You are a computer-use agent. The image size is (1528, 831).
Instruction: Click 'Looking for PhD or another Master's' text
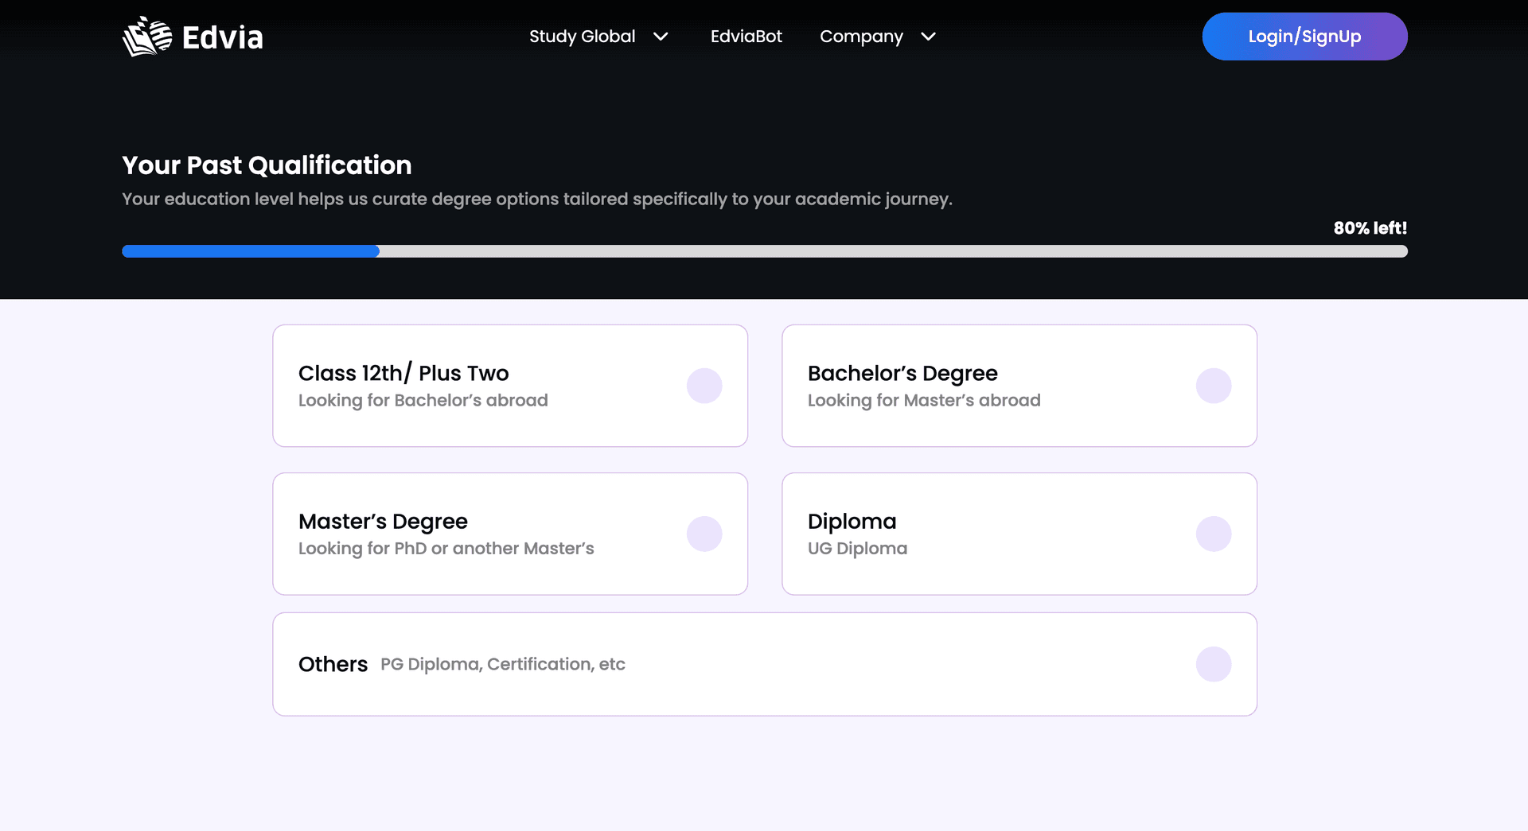click(x=446, y=548)
